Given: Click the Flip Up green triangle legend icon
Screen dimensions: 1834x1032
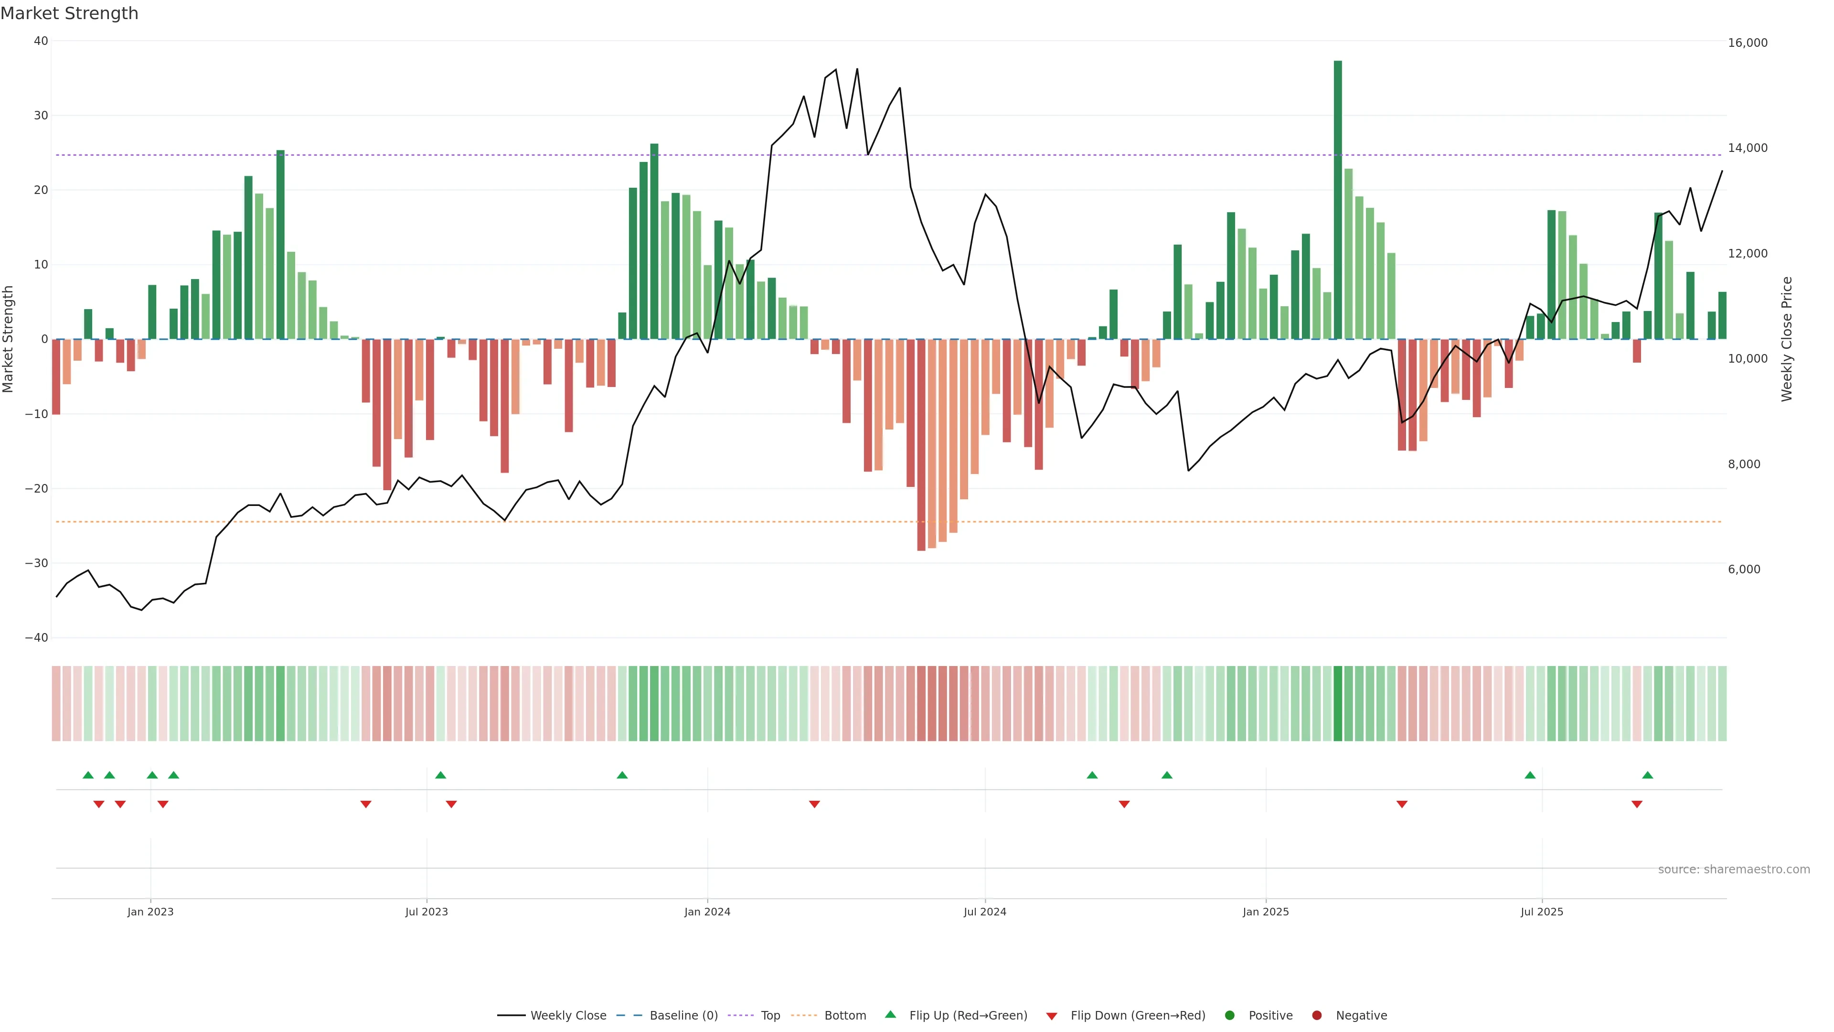Looking at the screenshot, I should [890, 1015].
